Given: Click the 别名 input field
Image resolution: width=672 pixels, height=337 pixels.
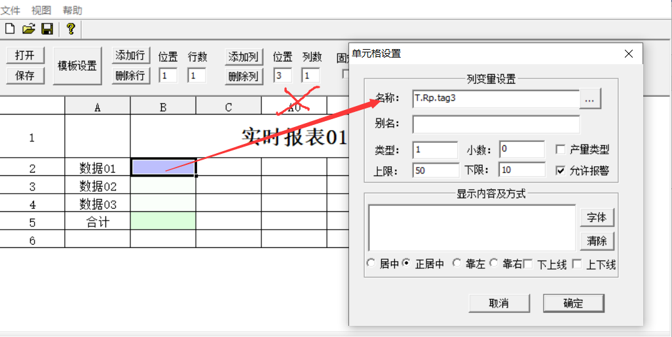Looking at the screenshot, I should coord(496,124).
